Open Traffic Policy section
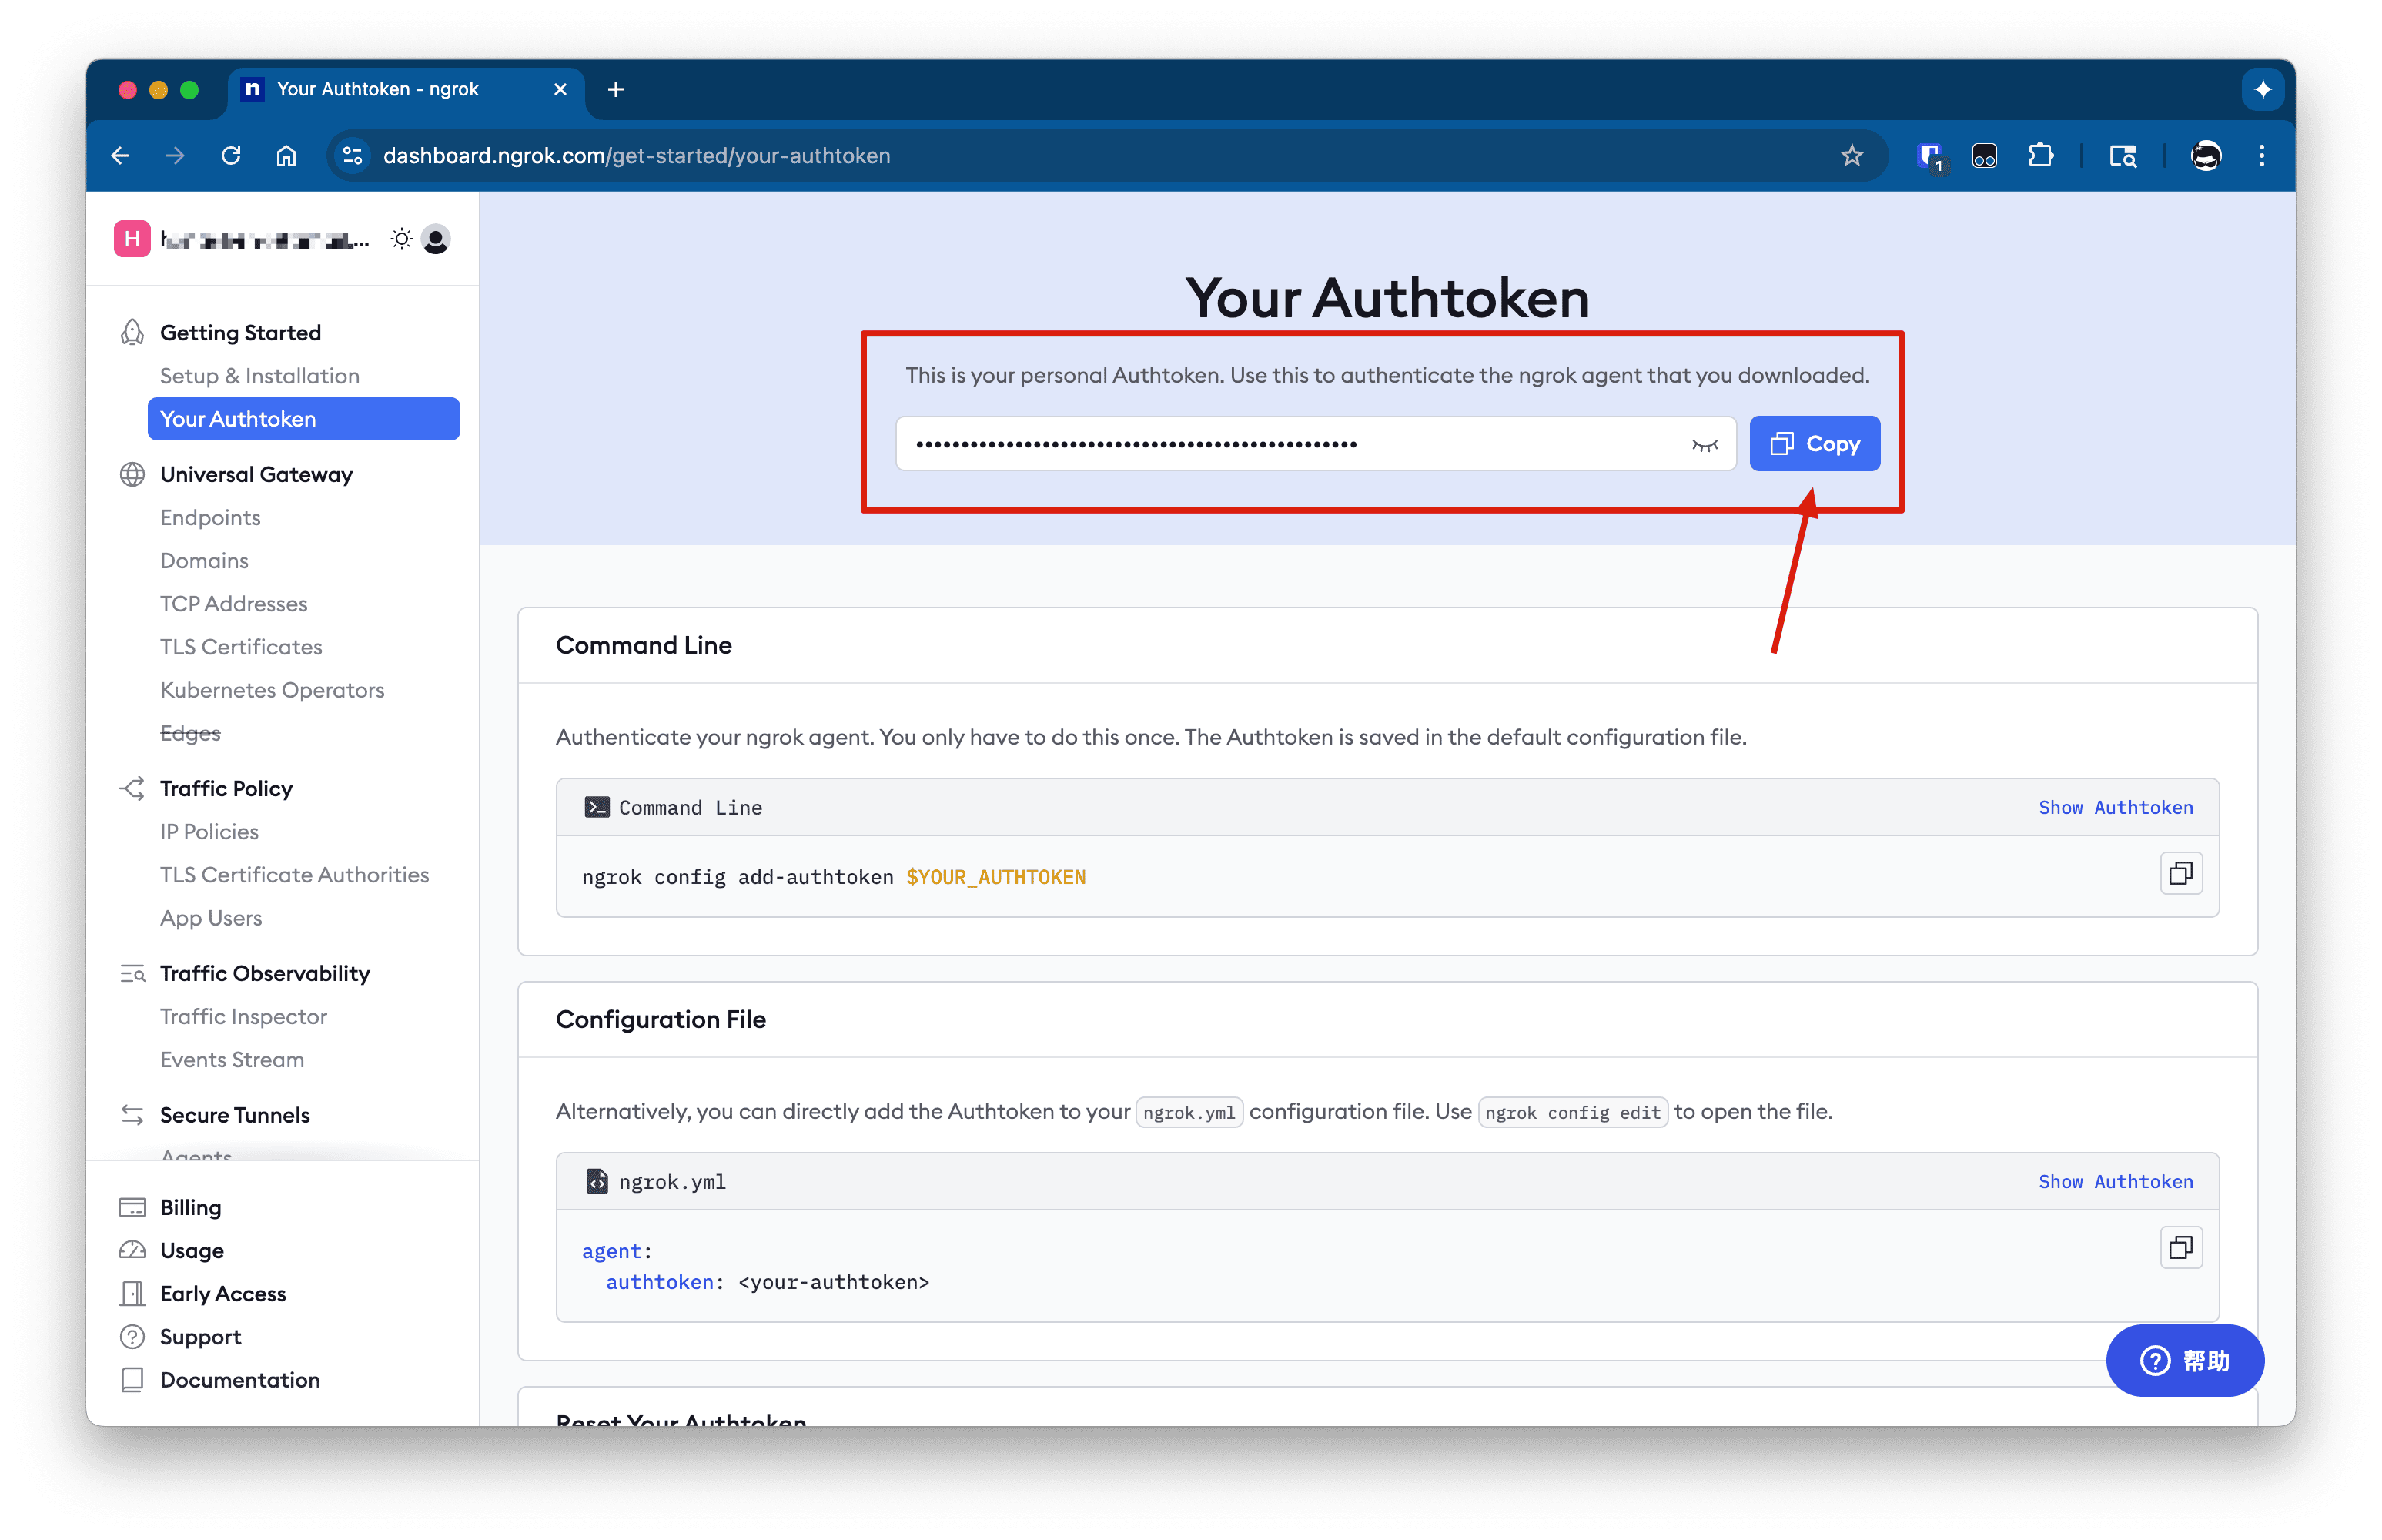Image resolution: width=2382 pixels, height=1540 pixels. click(x=226, y=789)
